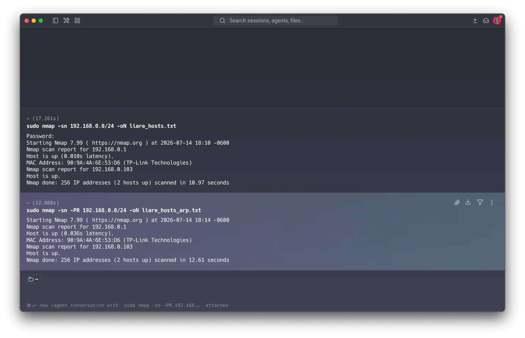This screenshot has height=338, width=525.
Task: Click the home directory folder chip
Action: coord(33,279)
